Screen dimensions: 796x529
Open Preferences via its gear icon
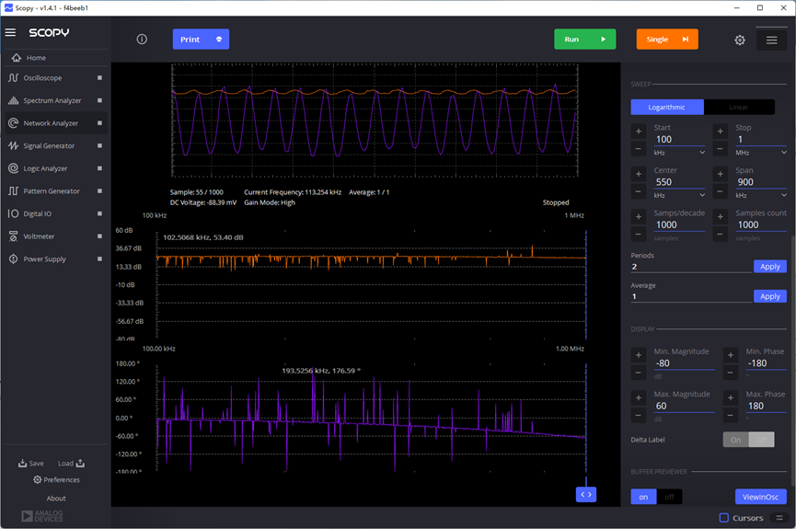click(38, 479)
